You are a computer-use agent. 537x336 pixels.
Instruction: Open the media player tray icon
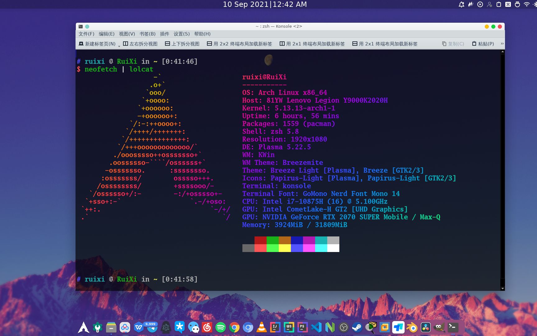[x=480, y=4]
